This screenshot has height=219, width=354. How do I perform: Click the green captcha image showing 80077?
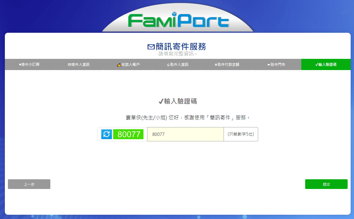tap(128, 134)
